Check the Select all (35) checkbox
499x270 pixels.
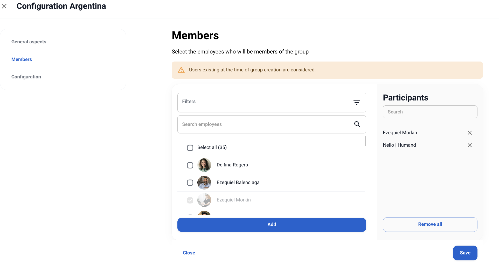190,148
